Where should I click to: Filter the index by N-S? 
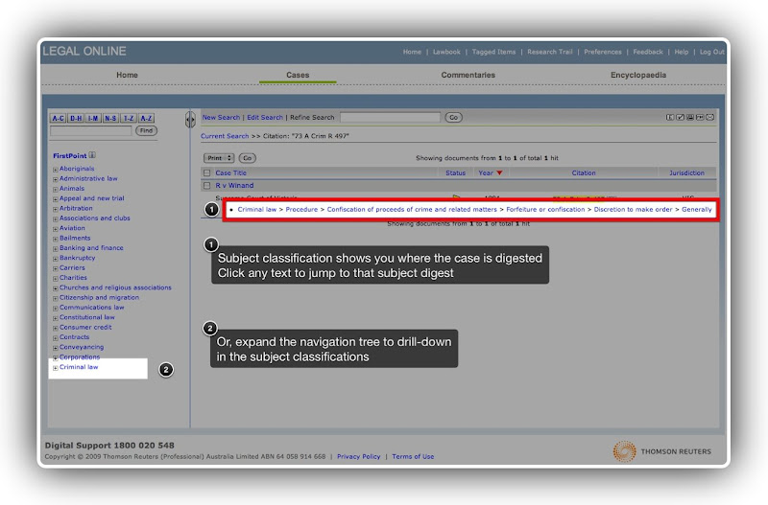click(110, 118)
